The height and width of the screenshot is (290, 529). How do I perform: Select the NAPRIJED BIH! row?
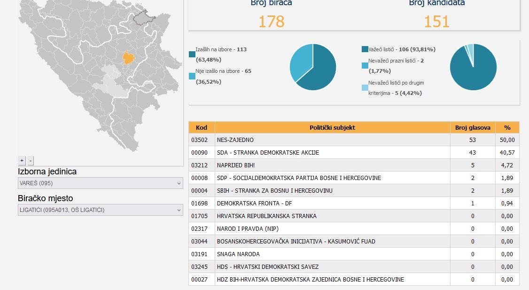[x=354, y=165]
